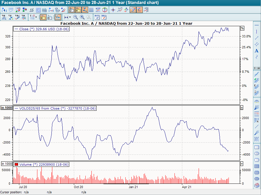Select the crosshair cursor tool

113,9
